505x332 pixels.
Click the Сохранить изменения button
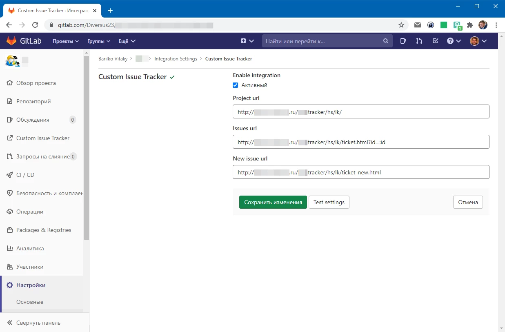[273, 202]
